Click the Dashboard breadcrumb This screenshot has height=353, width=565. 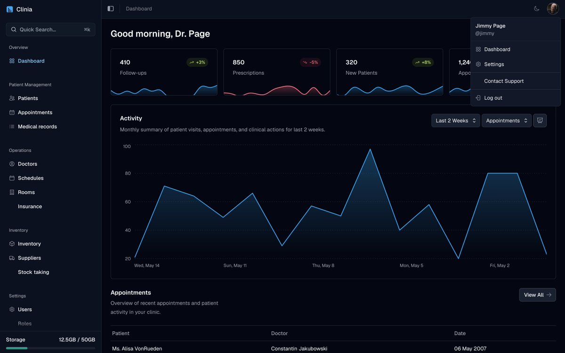139,8
